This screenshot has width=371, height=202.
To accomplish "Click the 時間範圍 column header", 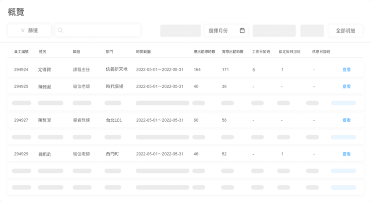I will 144,51.
